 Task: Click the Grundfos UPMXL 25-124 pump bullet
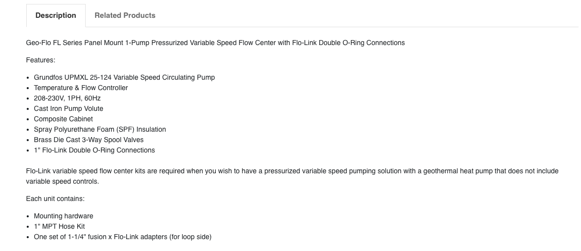pyautogui.click(x=124, y=78)
